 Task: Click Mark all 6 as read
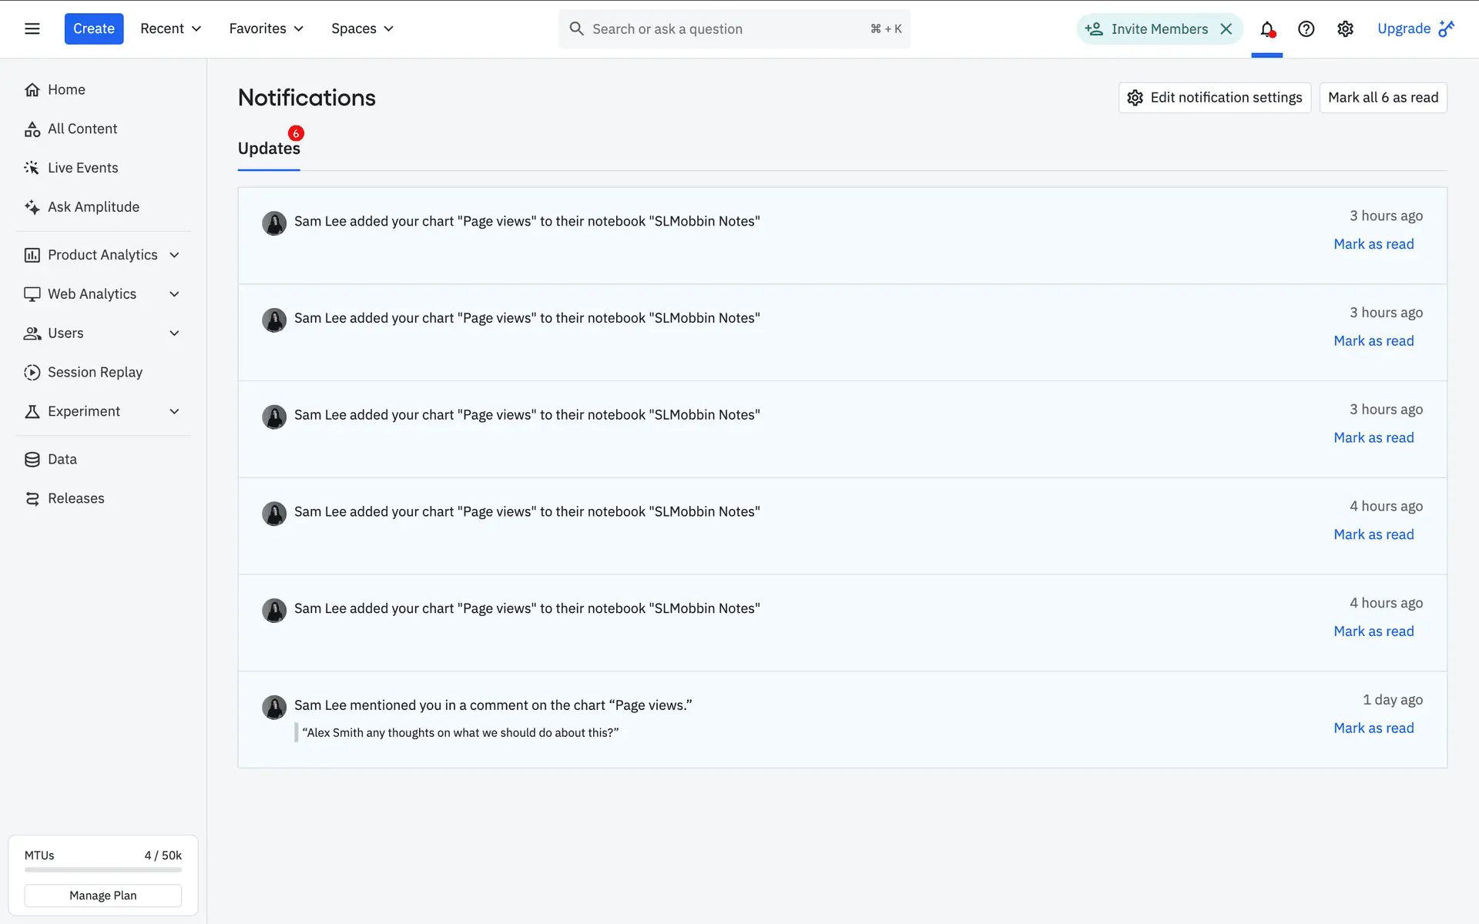pyautogui.click(x=1383, y=98)
